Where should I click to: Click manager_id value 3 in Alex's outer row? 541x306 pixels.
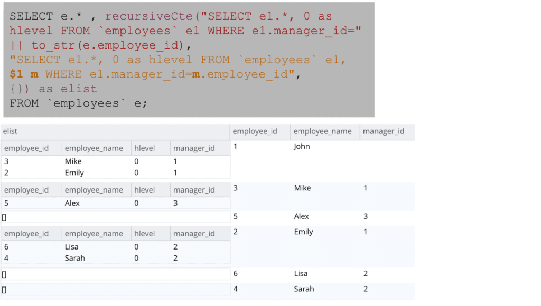(x=365, y=216)
